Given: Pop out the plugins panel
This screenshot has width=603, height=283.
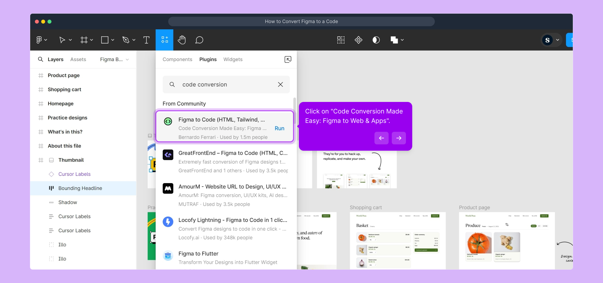Looking at the screenshot, I should [288, 59].
